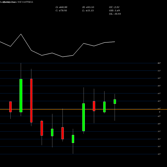Click the 507 price axis label
Viewport: 167px width, 167px height.
(x=159, y=86)
